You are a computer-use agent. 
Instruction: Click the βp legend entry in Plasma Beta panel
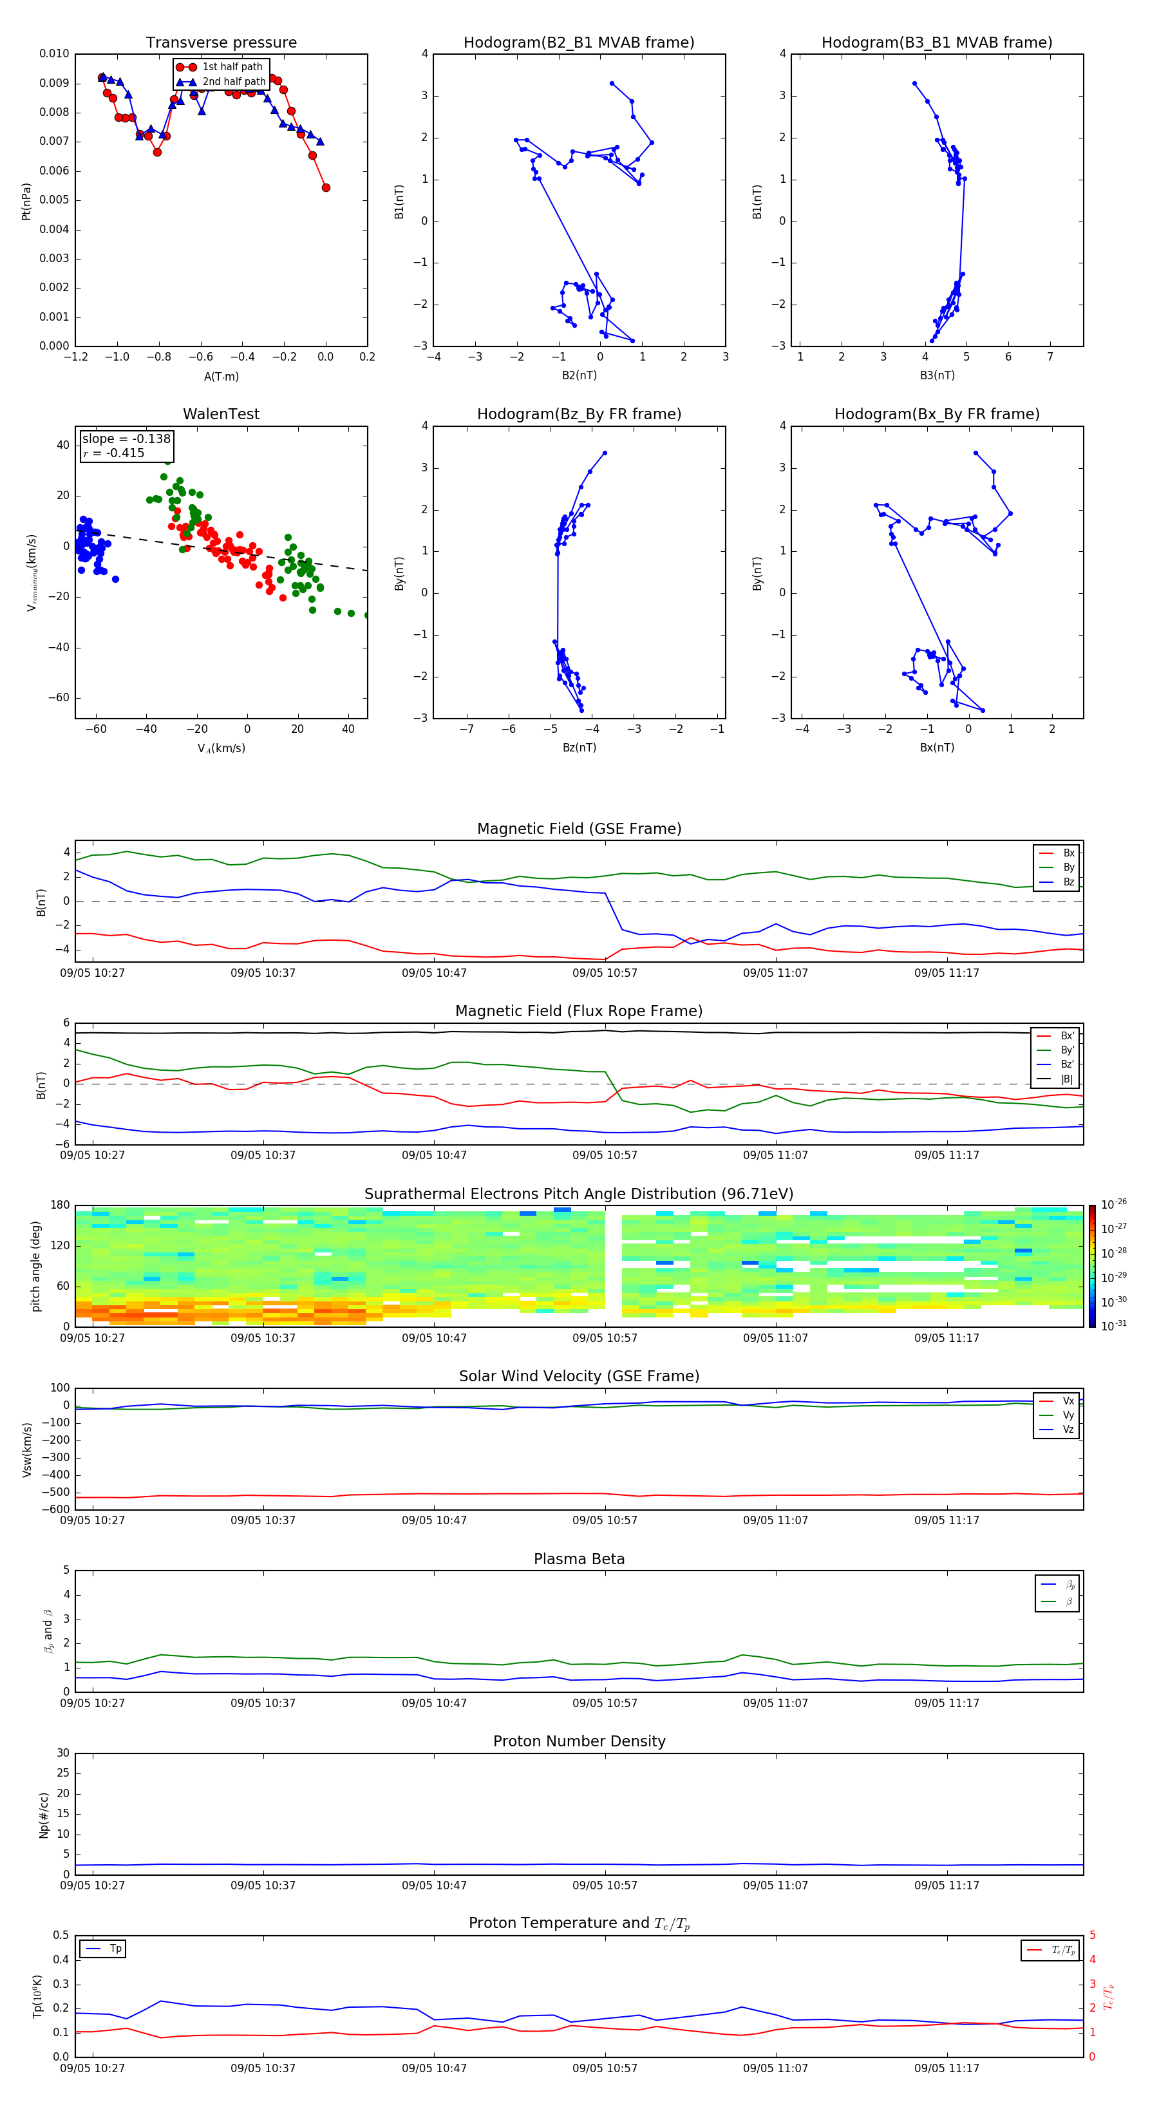1057,1585
